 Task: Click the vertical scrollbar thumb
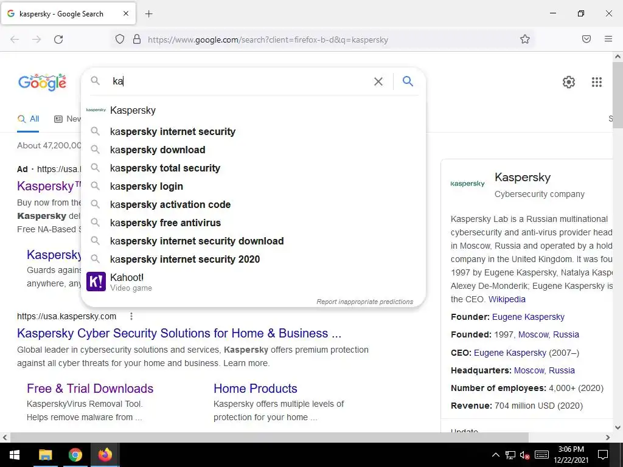pyautogui.click(x=618, y=95)
